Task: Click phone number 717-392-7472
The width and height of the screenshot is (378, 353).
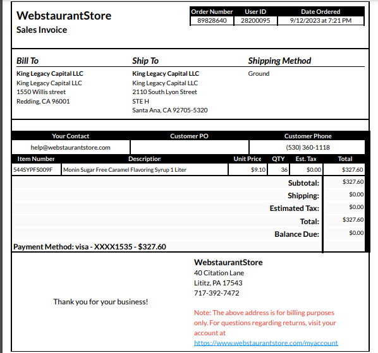Action: tap(216, 293)
